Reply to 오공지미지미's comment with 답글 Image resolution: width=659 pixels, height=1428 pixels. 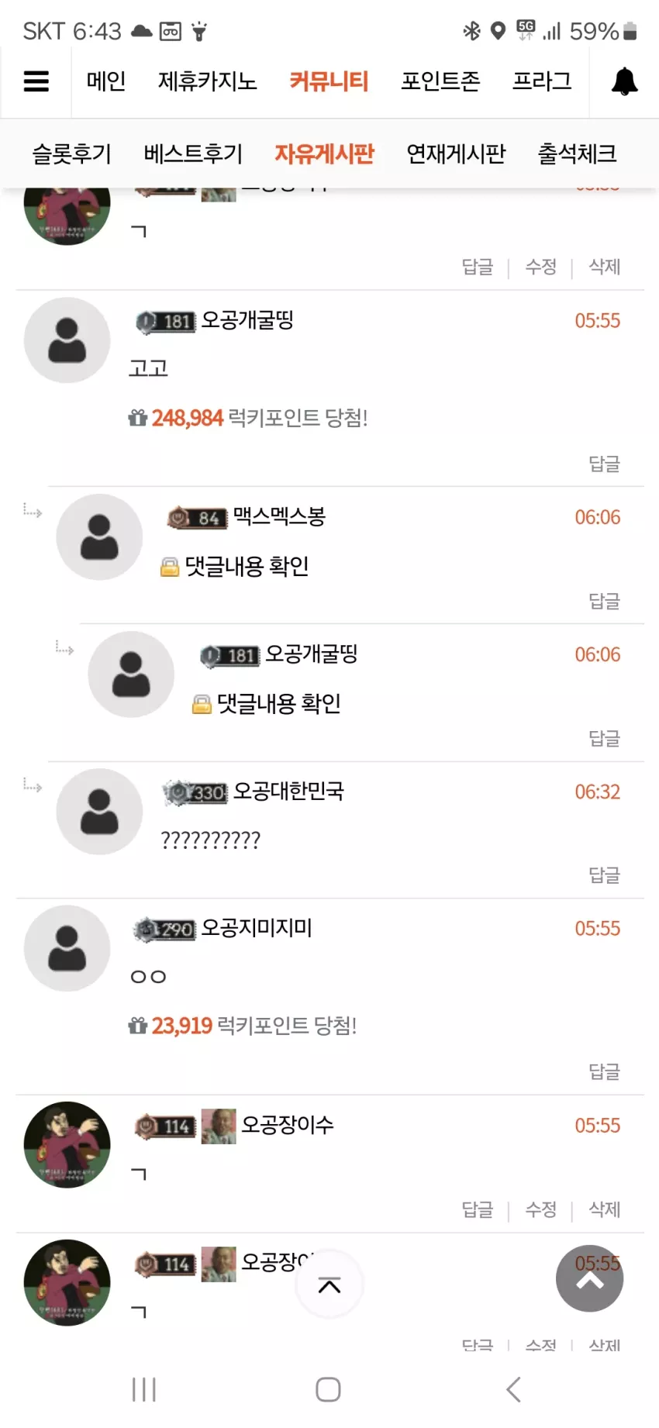click(x=605, y=1072)
